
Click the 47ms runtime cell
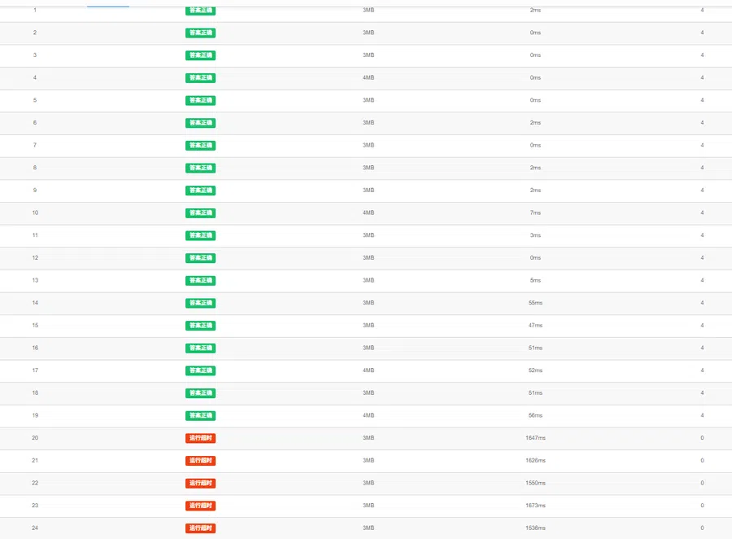click(x=535, y=326)
